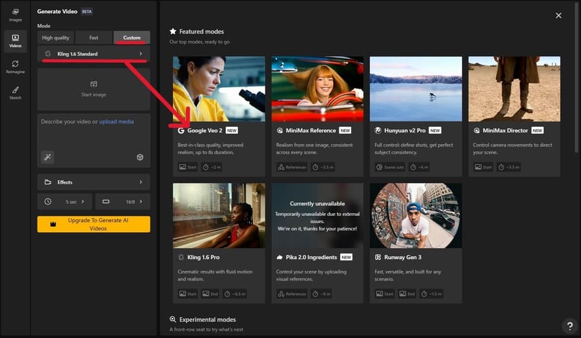Select the MiniMax Director thumbnail

(515, 89)
